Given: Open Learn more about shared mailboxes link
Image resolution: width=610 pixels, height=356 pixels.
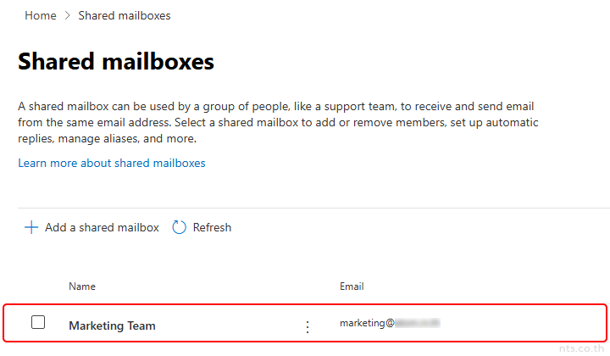Looking at the screenshot, I should click(112, 163).
